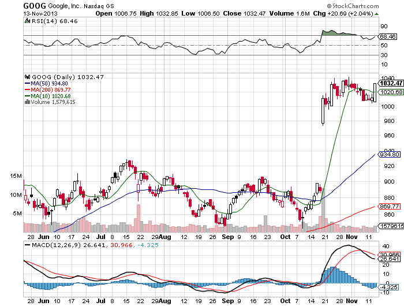Click the volume bars icon in the legend
The image size is (404, 306).
tap(27, 102)
